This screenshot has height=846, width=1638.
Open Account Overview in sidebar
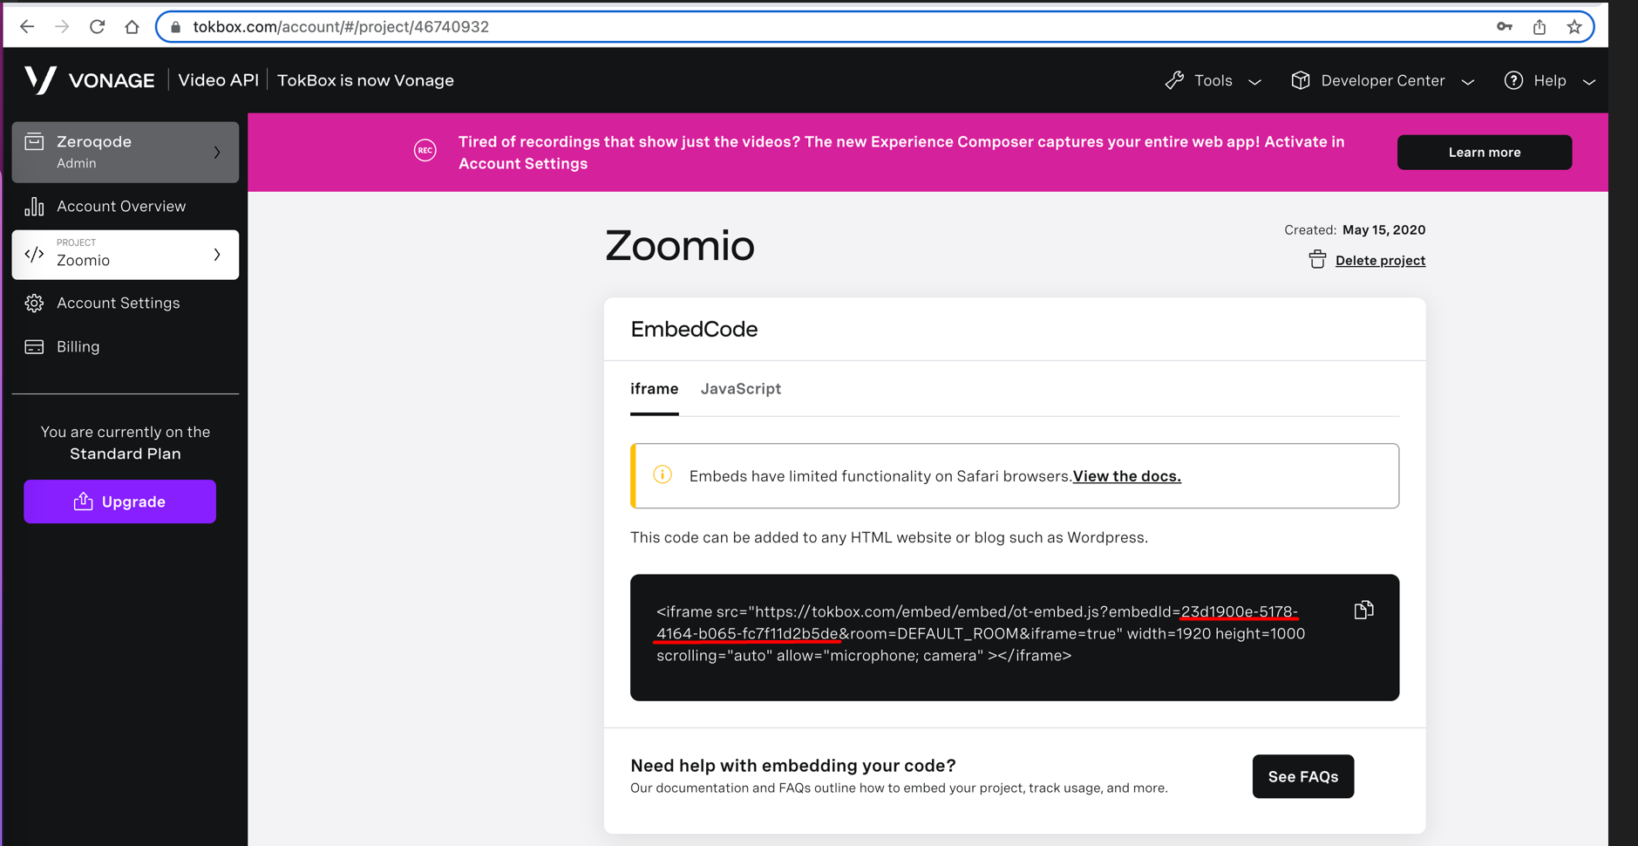coord(121,207)
